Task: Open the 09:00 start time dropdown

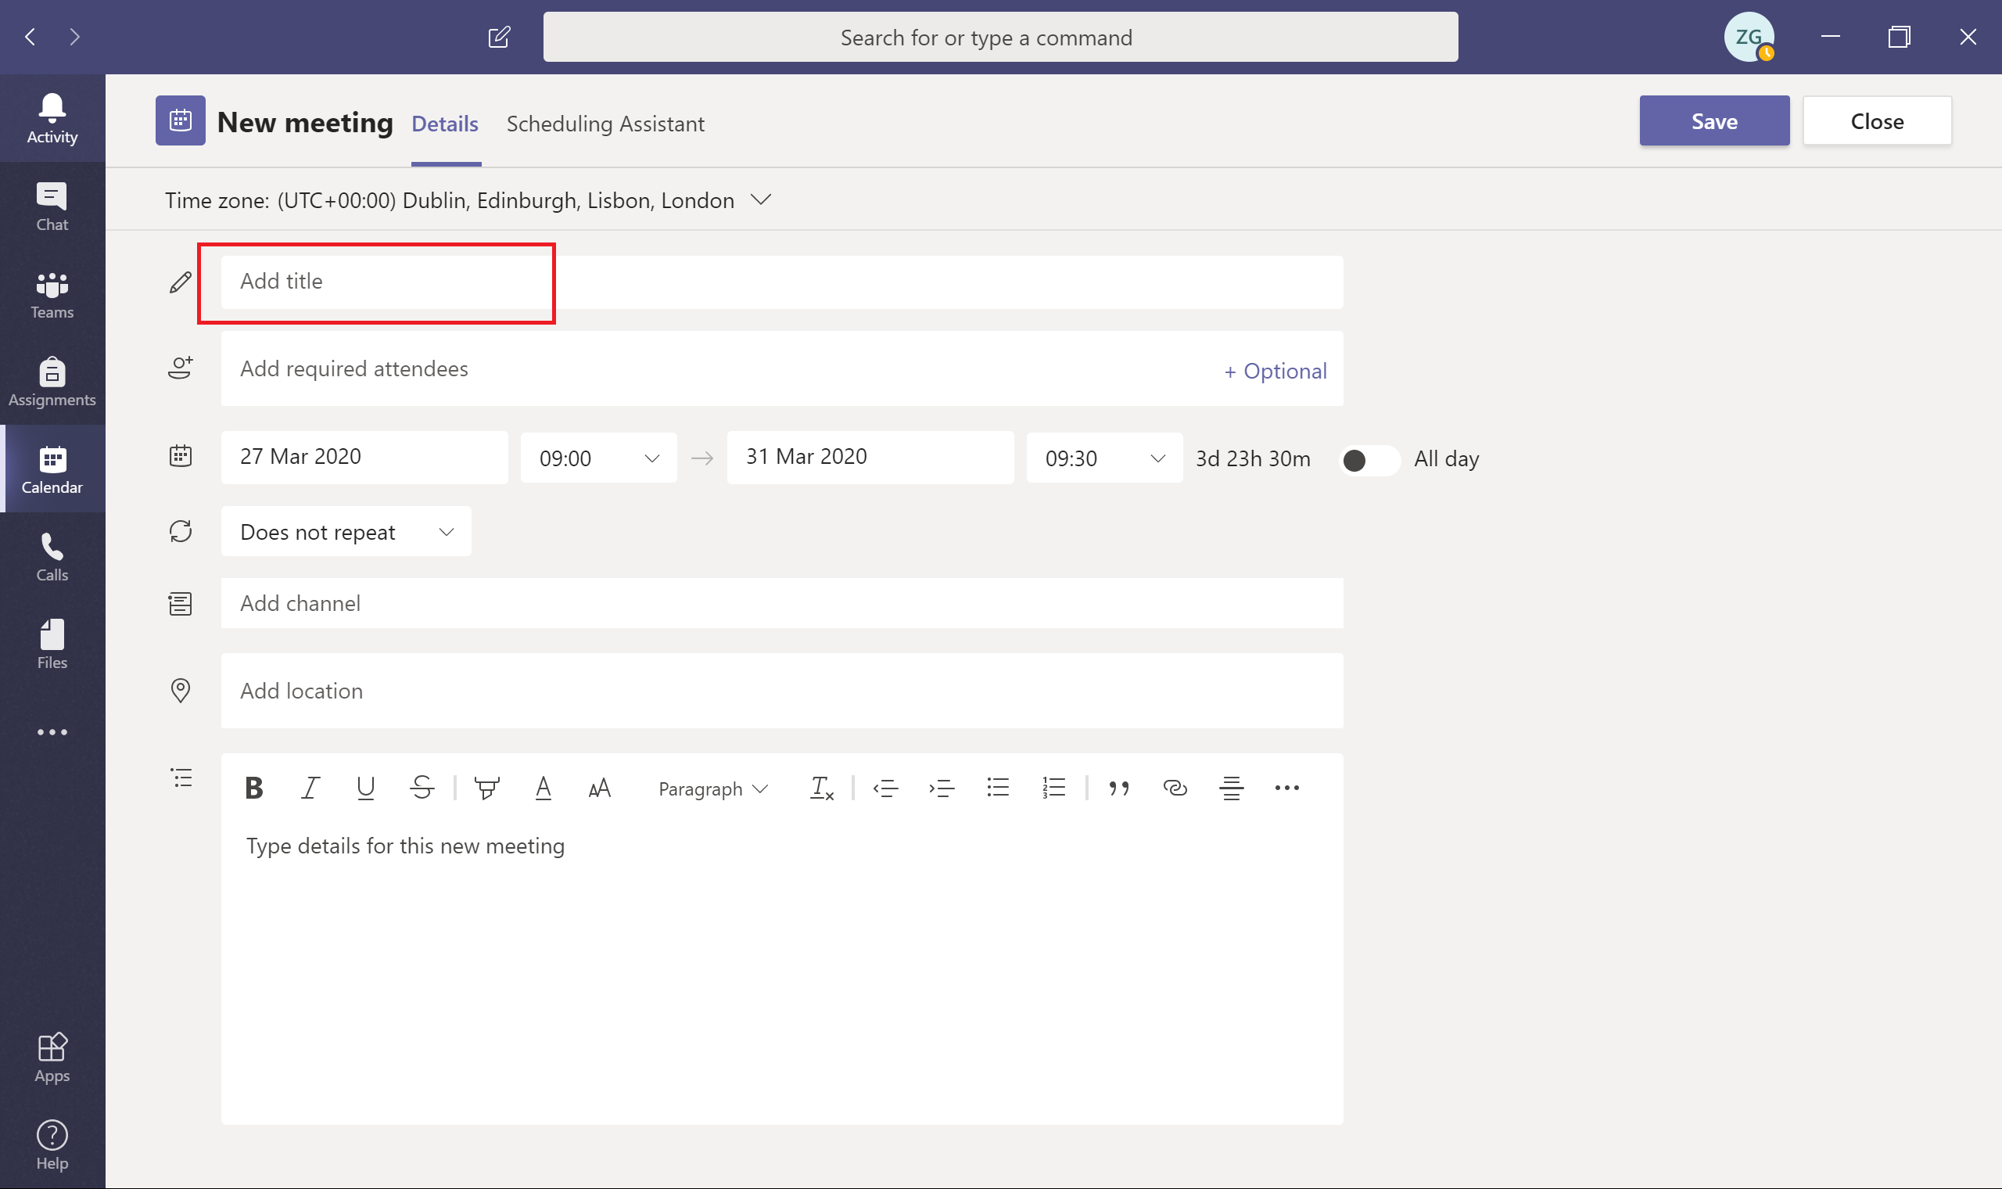Action: pos(599,458)
